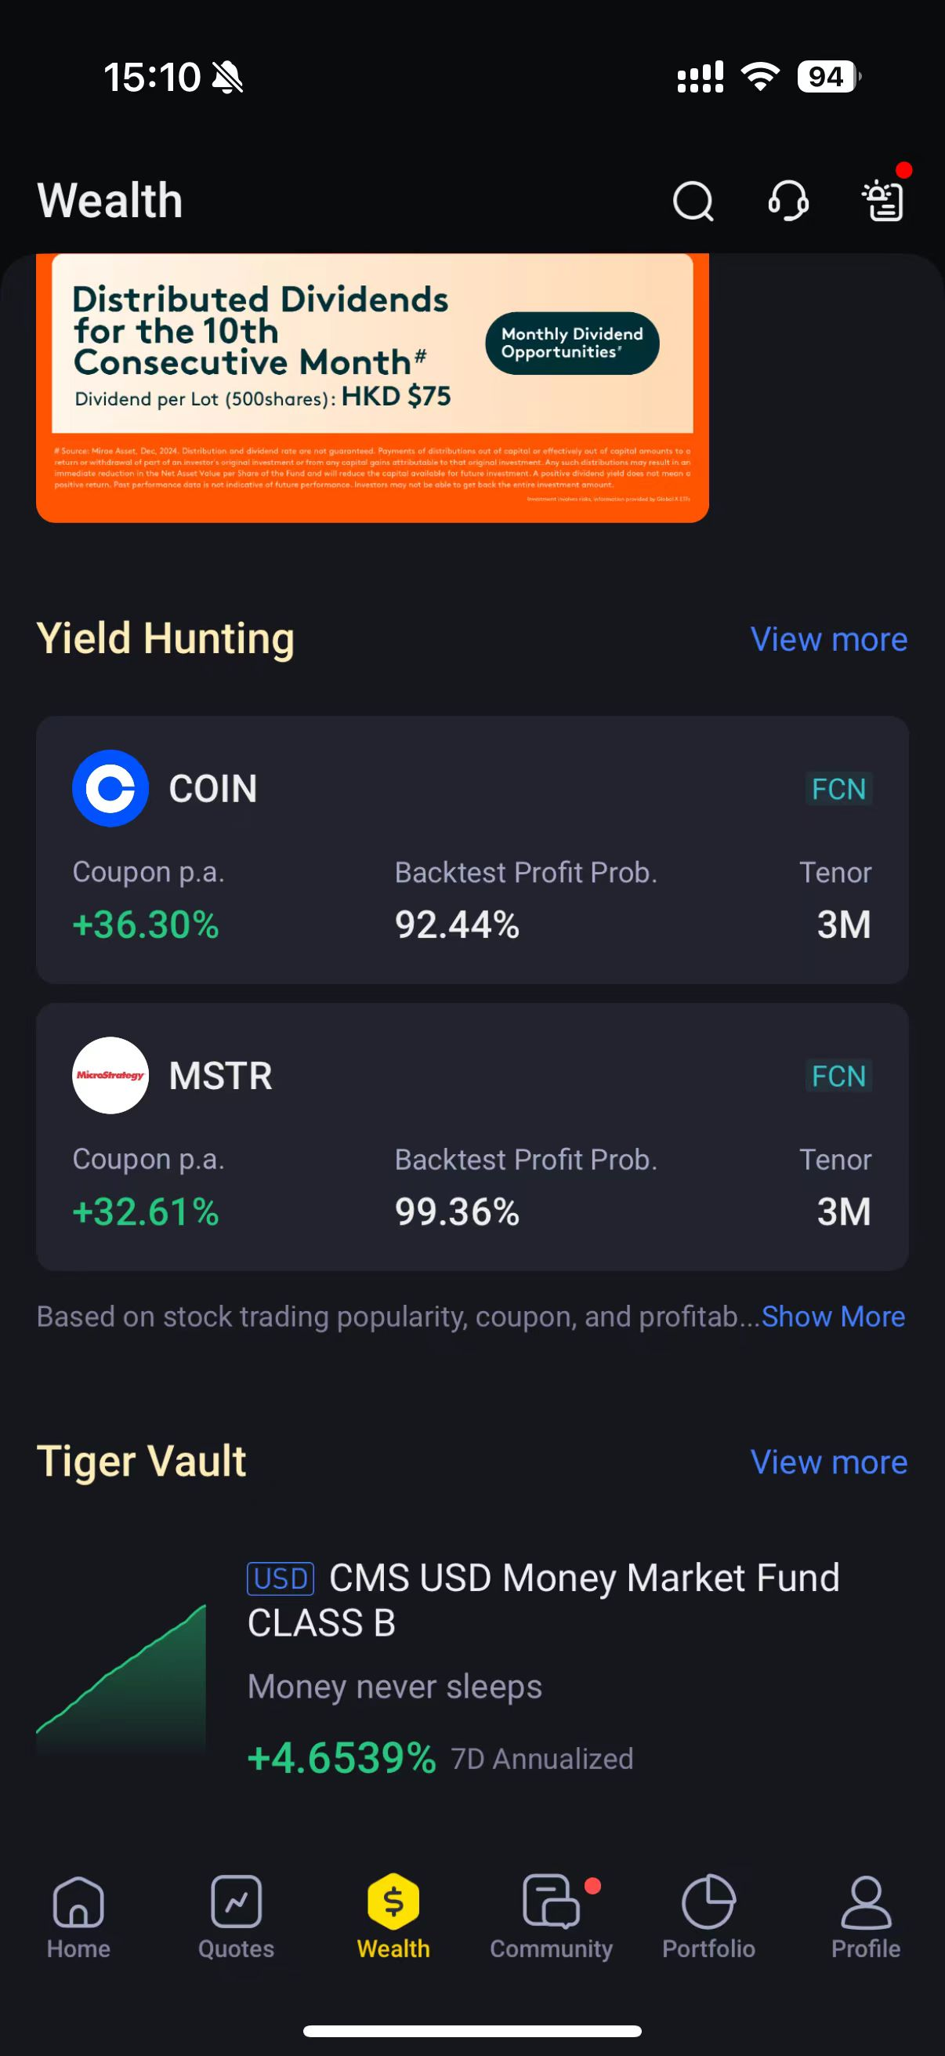This screenshot has width=945, height=2056.
Task: Open CMS USD Money Market Fund
Action: (542, 1600)
